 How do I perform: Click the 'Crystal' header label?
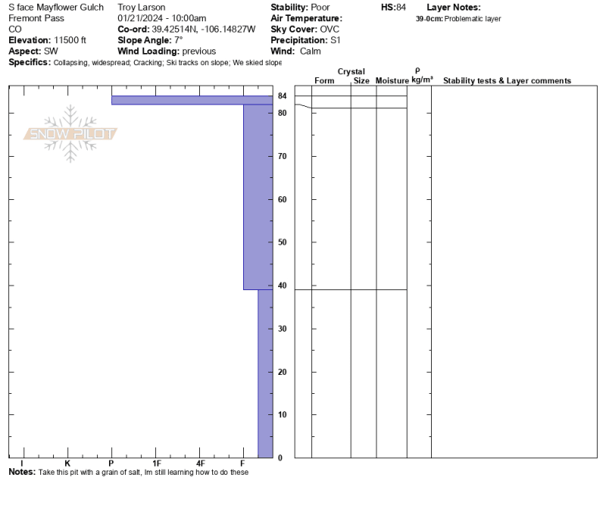(351, 72)
